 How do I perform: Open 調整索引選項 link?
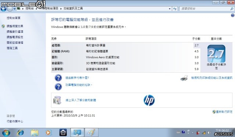point(15,32)
